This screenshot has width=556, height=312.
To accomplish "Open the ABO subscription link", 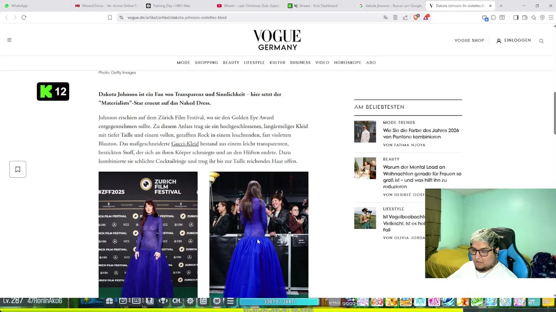I will pyautogui.click(x=371, y=63).
